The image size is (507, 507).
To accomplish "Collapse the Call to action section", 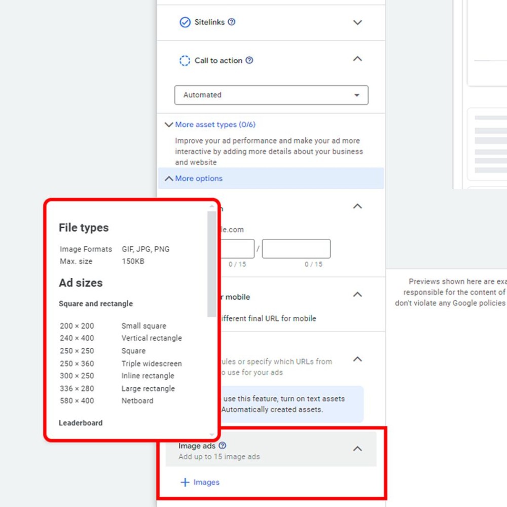I will click(357, 59).
